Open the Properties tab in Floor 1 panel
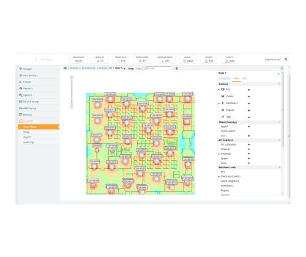Screen dimensions: 306x257 coord(225,78)
